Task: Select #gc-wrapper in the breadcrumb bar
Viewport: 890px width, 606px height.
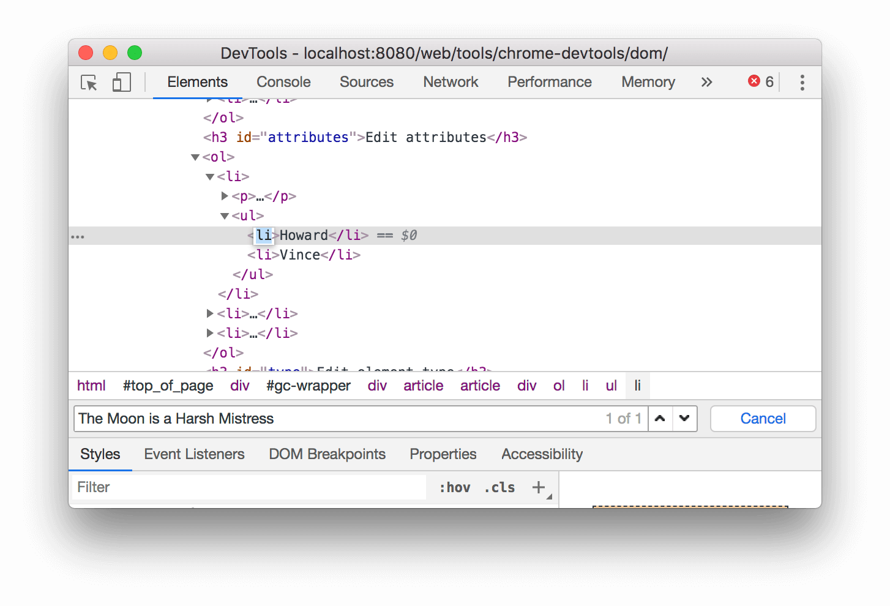Action: (308, 386)
